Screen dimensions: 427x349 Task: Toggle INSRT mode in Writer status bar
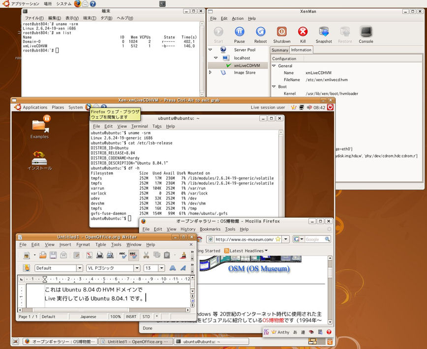click(x=131, y=317)
